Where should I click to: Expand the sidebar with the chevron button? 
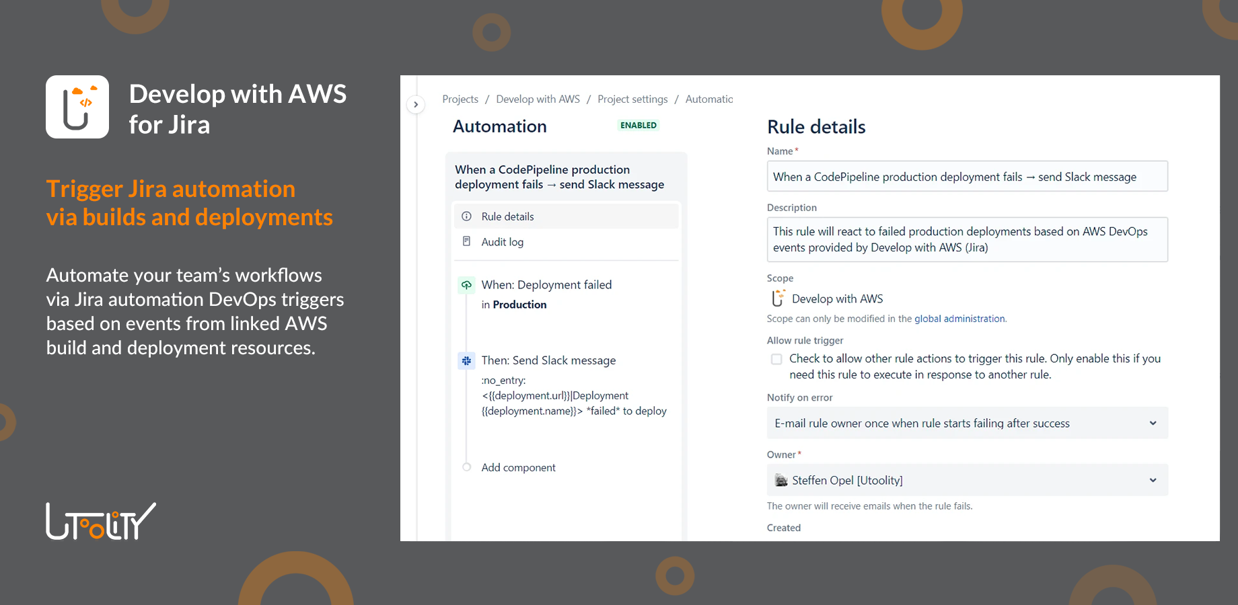(416, 104)
